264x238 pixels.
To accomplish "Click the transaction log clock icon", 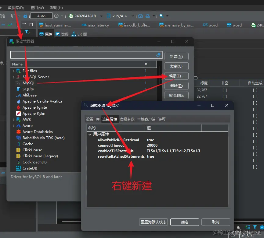I will click(x=56, y=16).
